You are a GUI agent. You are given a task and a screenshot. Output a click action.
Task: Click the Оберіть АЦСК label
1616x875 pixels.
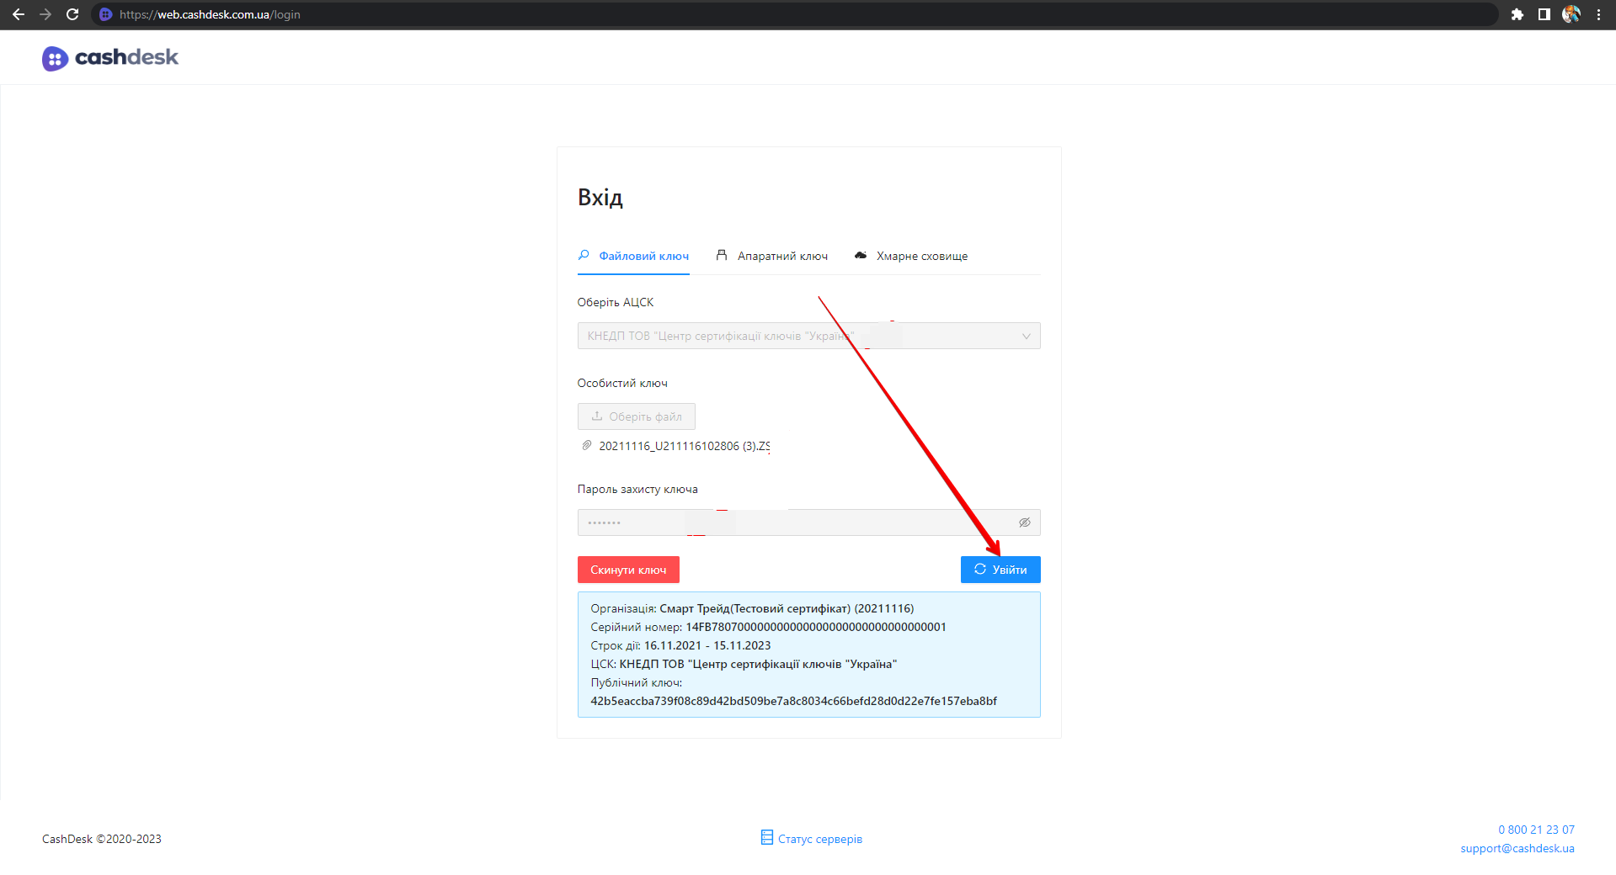pyautogui.click(x=616, y=302)
